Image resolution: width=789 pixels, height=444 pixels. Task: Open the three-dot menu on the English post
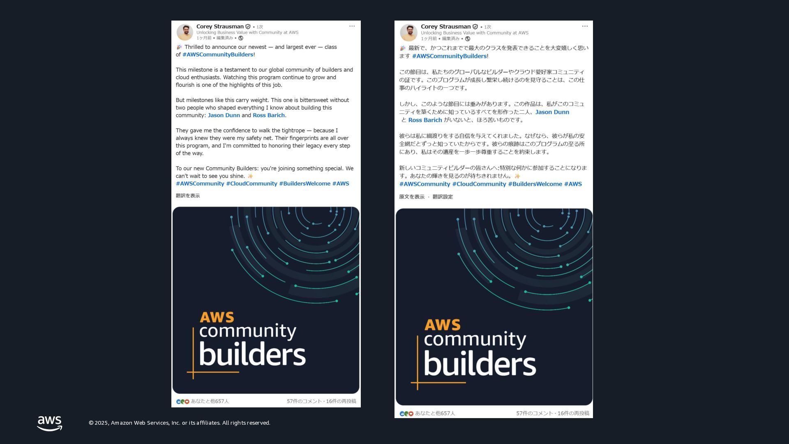pos(352,26)
